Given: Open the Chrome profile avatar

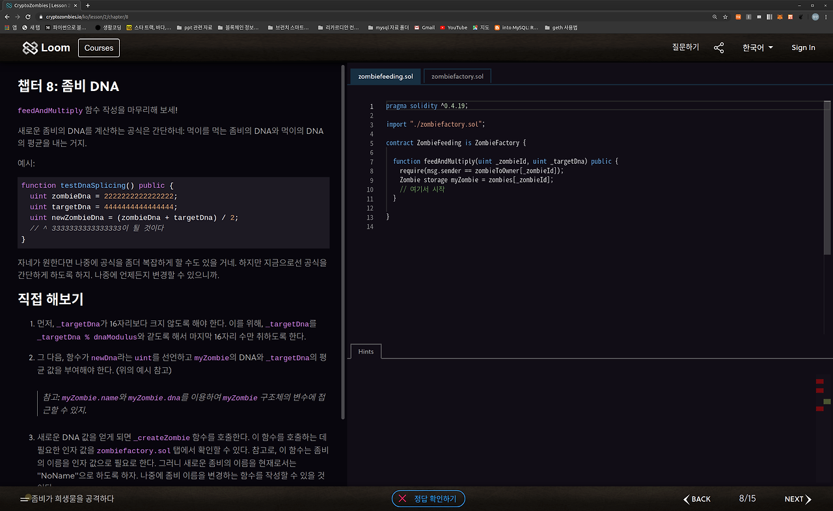Looking at the screenshot, I should 815,16.
